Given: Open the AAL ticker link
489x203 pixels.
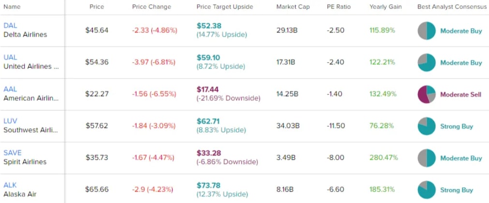Looking at the screenshot, I should point(10,89).
